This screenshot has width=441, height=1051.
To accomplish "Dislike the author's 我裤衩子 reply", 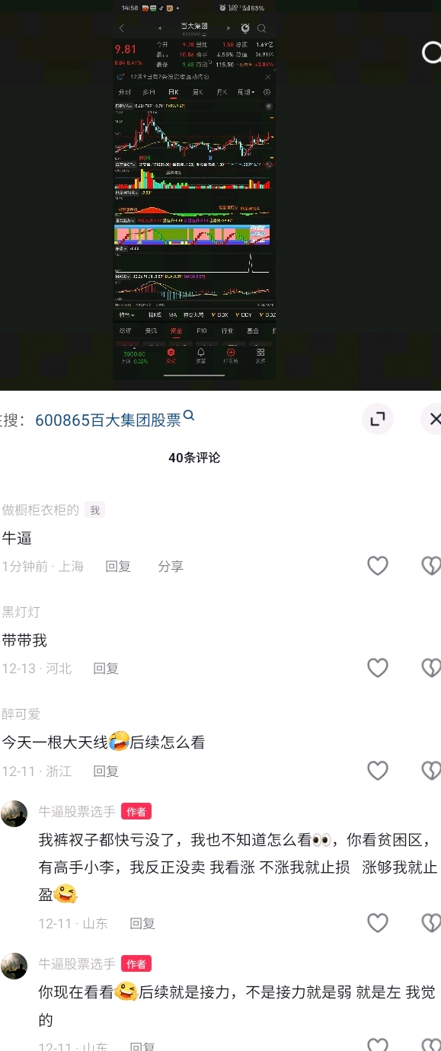I will 432,922.
